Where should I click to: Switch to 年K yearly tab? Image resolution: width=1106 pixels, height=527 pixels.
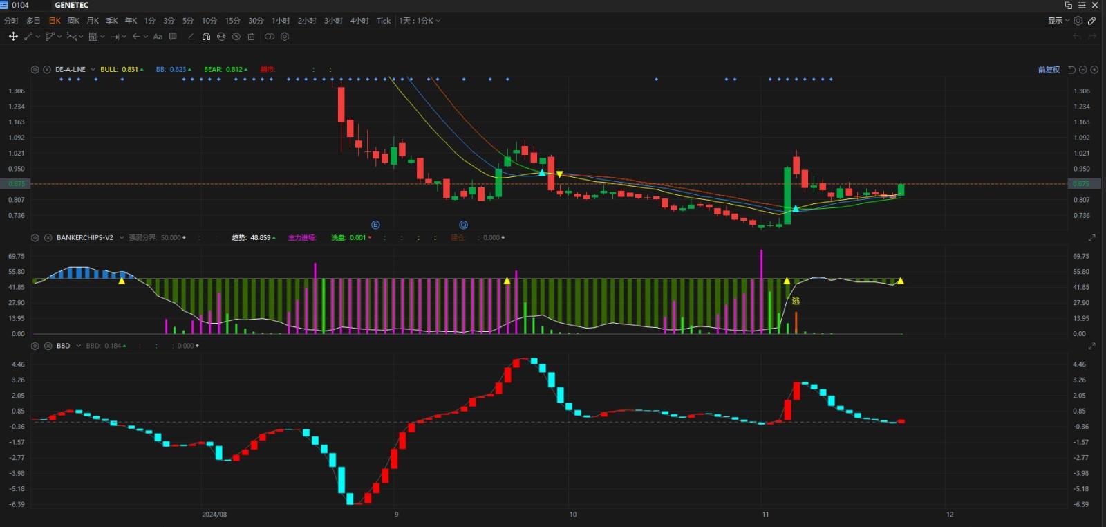coord(131,21)
